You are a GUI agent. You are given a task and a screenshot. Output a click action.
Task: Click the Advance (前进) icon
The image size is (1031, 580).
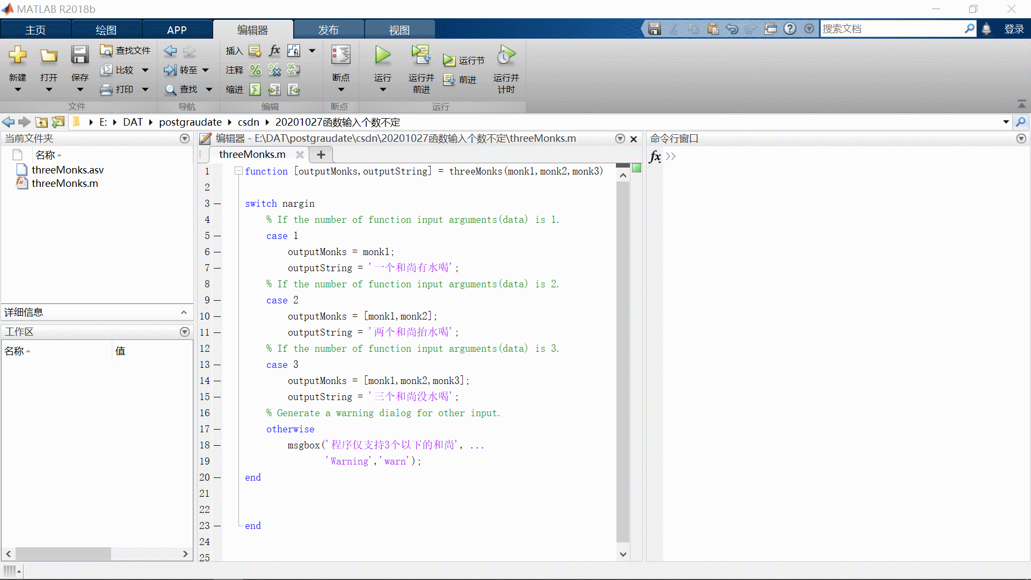coord(449,79)
